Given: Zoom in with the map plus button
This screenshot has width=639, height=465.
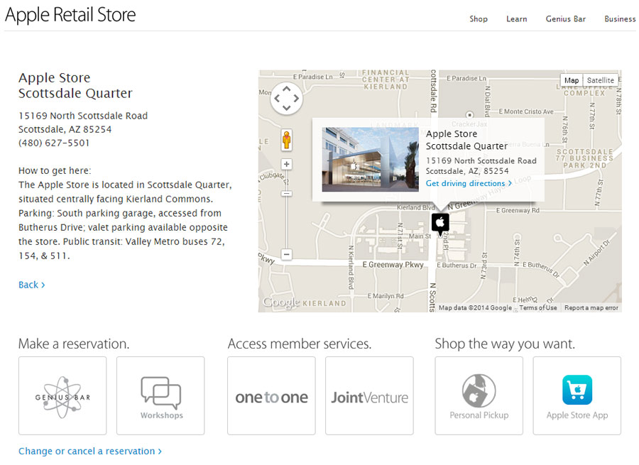Looking at the screenshot, I should pos(287,164).
